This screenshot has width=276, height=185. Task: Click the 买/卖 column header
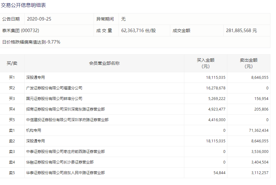tap(12, 63)
